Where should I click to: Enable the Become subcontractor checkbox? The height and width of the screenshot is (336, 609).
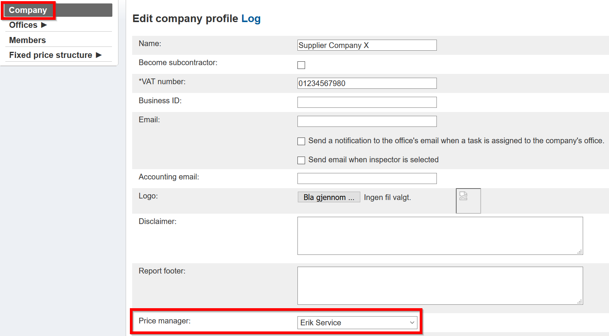(x=301, y=65)
